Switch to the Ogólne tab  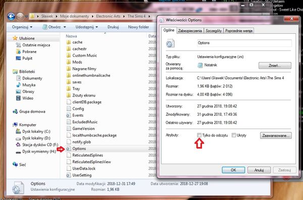click(169, 30)
